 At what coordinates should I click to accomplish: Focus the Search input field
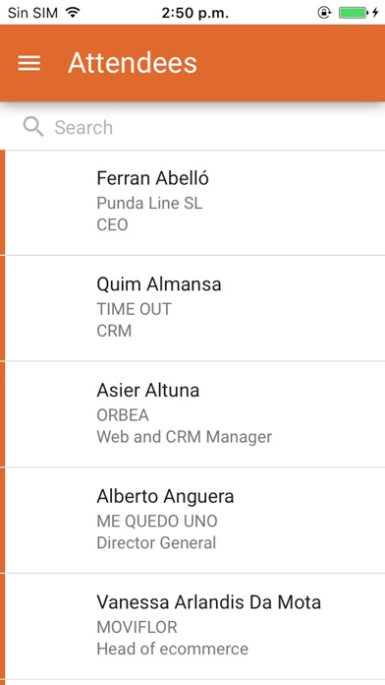coord(192,127)
